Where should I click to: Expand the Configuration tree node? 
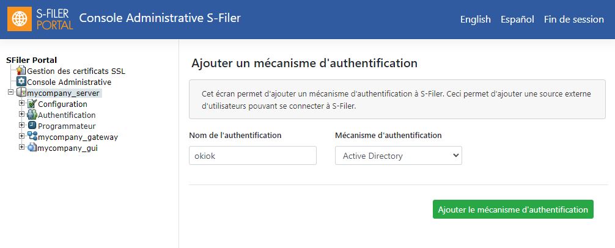tap(21, 103)
